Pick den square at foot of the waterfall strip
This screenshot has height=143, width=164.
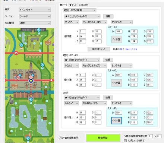[x=25, y=44]
